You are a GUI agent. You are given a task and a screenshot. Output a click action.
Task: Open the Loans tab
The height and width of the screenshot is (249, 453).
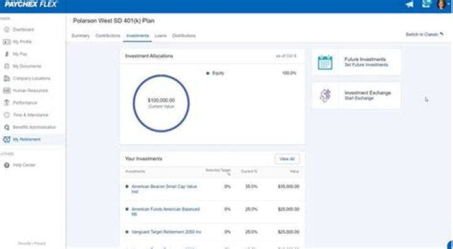pyautogui.click(x=160, y=36)
